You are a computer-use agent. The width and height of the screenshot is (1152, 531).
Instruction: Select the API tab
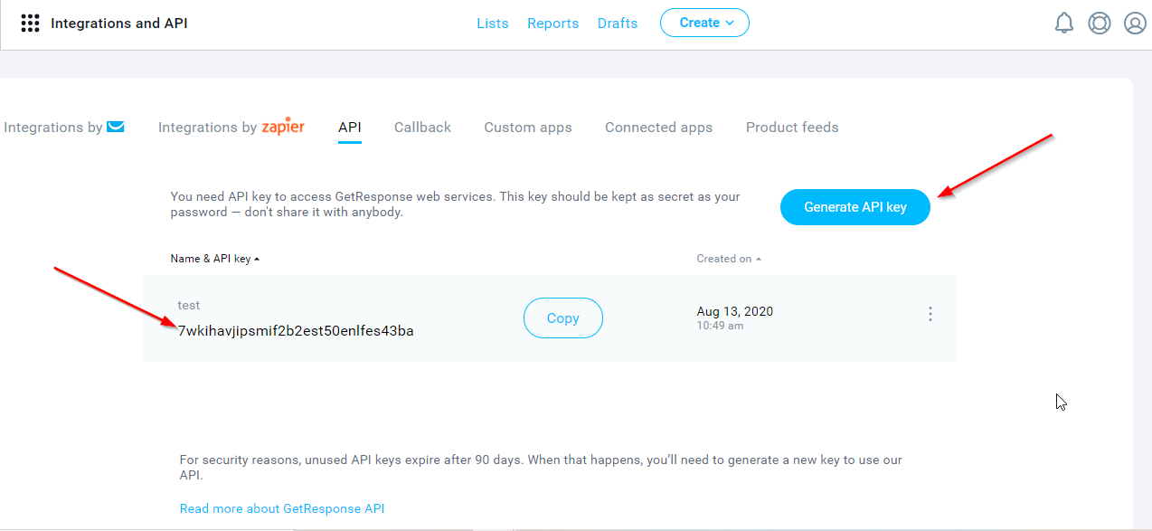[350, 128]
